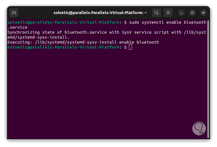Click the first green prompt username

pyautogui.click(x=16, y=22)
